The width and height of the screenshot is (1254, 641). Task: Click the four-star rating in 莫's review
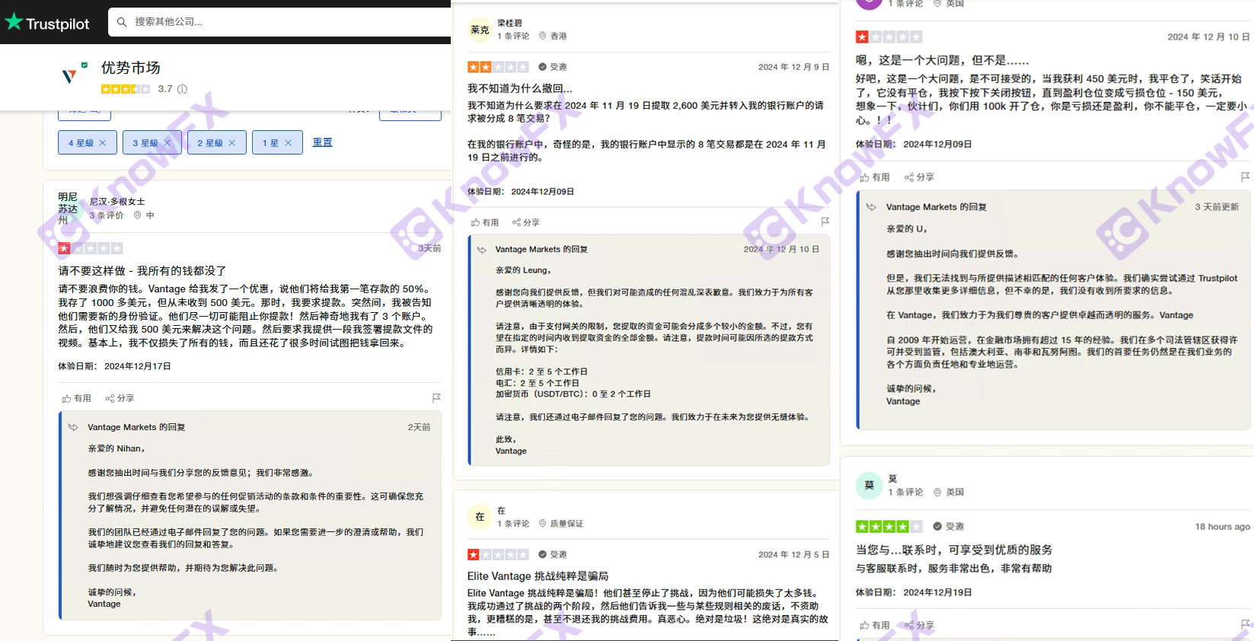889,526
